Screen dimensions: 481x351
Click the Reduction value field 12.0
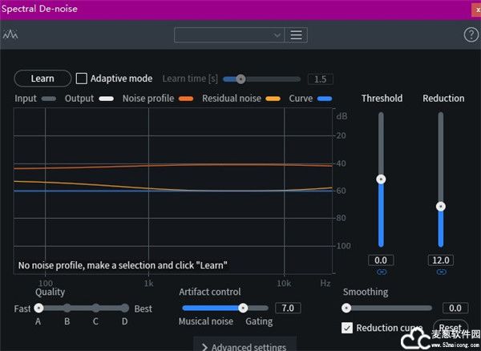click(x=441, y=260)
